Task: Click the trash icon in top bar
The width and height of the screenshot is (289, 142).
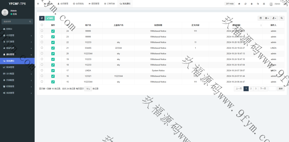Action: pyautogui.click(x=252, y=4)
